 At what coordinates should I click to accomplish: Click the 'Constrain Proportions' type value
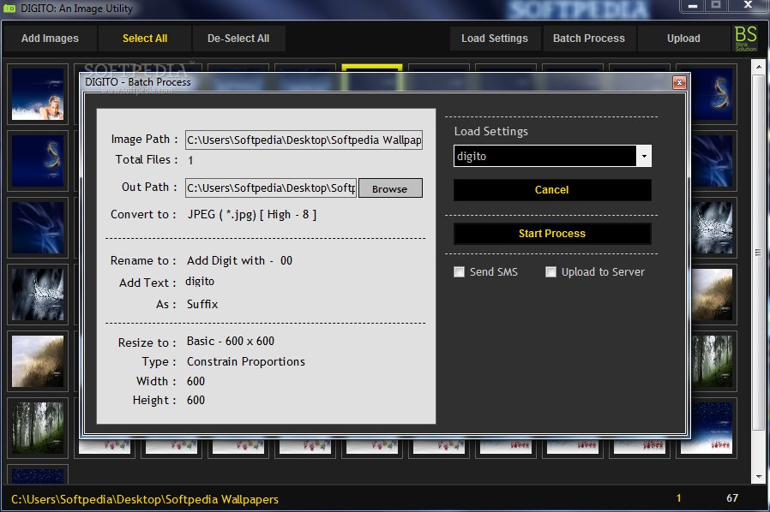[245, 361]
